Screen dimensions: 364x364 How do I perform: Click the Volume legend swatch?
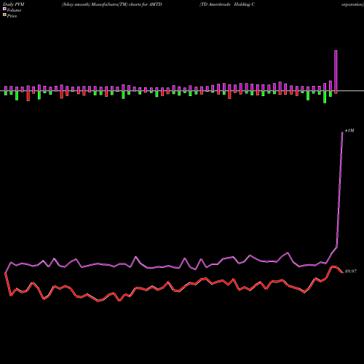(4, 9)
